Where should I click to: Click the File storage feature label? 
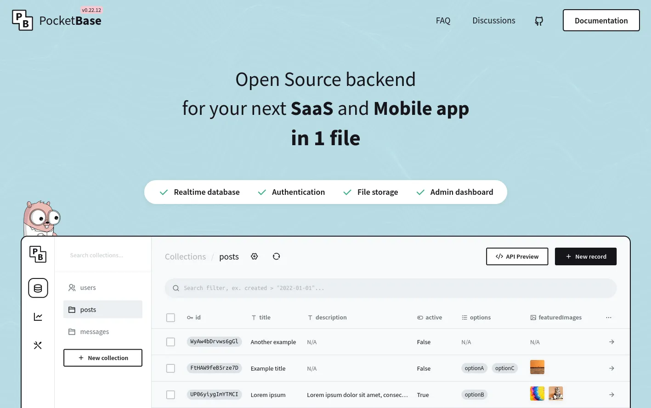pos(378,192)
